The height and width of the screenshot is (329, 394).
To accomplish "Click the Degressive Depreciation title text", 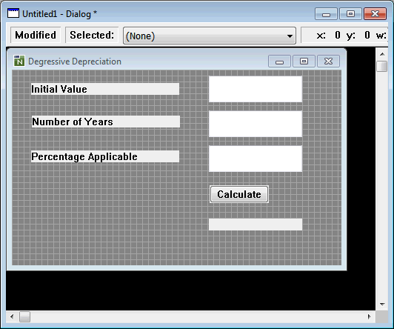I will (75, 62).
